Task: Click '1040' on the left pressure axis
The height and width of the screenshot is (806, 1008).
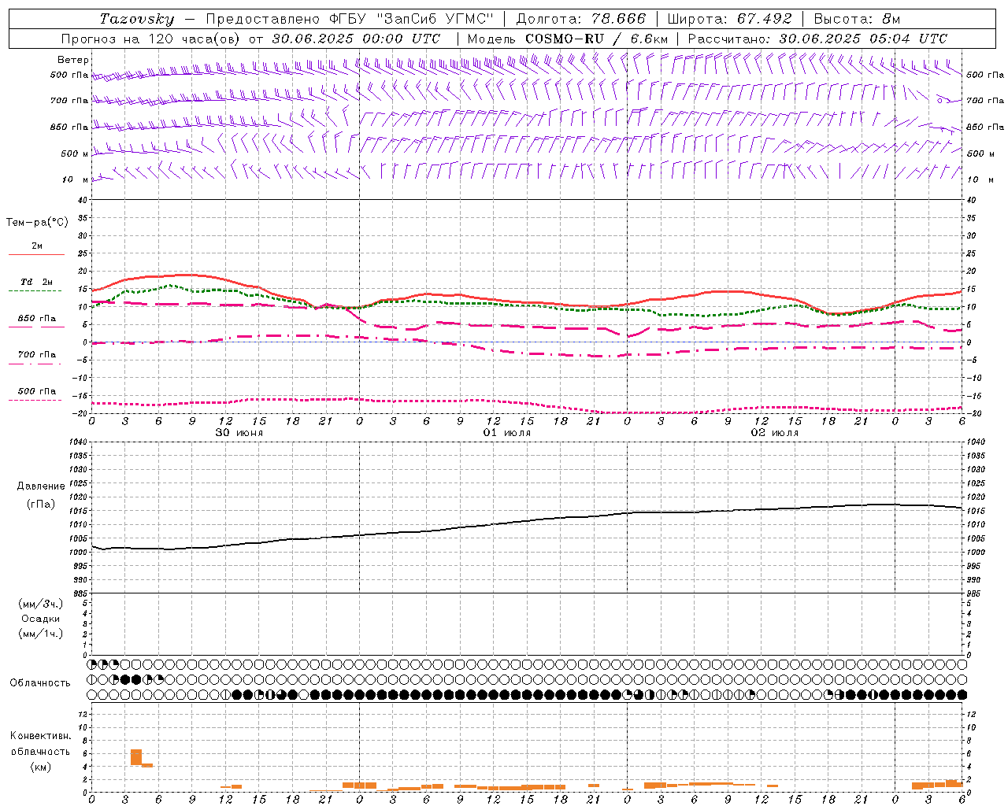Action: [x=77, y=442]
